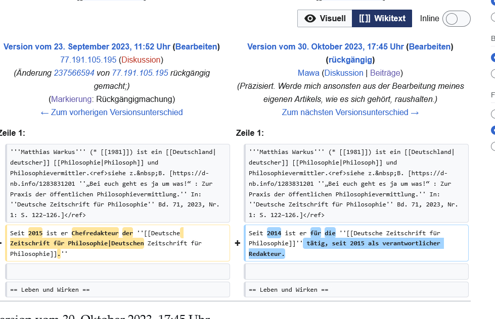
Task: Click Bearbeiten for the 30. Oktober version
Action: click(430, 46)
